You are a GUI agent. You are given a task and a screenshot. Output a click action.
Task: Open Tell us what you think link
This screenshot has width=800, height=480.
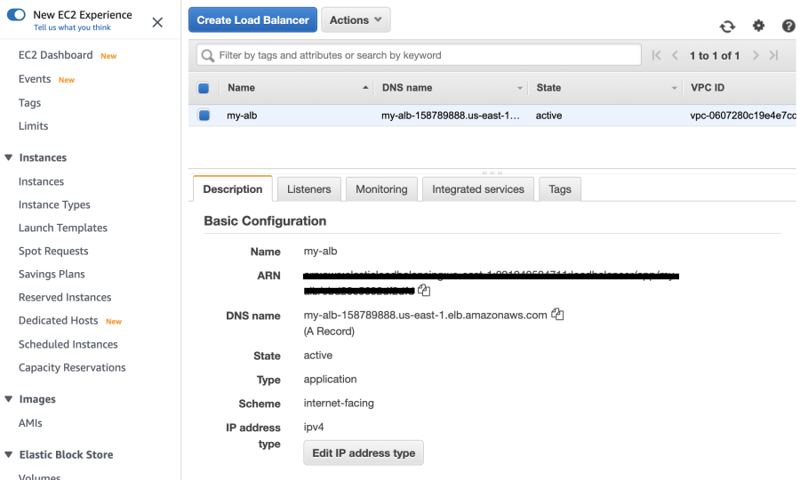pyautogui.click(x=72, y=28)
